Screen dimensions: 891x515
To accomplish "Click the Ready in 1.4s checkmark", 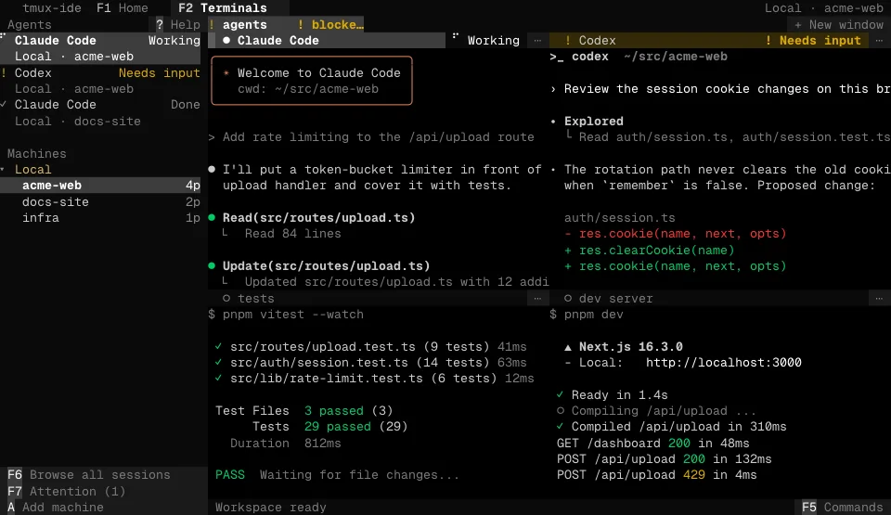I will pyautogui.click(x=561, y=394).
